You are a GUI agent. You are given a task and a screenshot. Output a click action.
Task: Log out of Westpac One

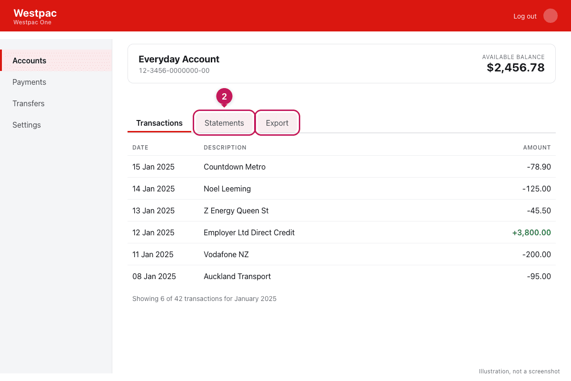[x=525, y=16]
